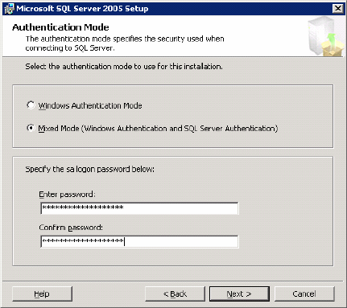This screenshot has height=308, width=347.
Task: Click the setup installer icon in title bar
Action: tap(9, 9)
